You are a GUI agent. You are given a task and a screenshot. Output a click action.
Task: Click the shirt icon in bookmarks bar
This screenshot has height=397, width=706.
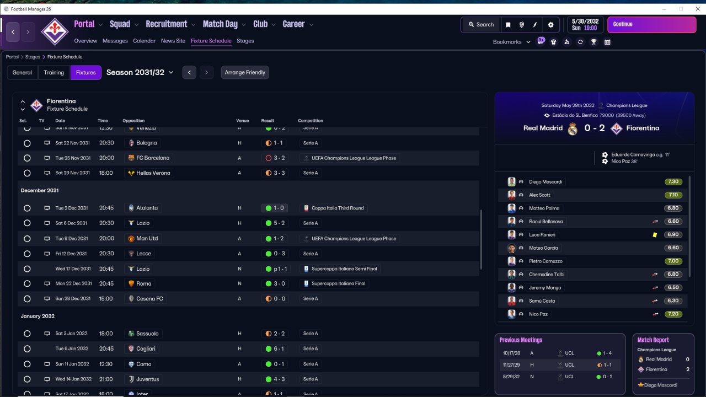point(554,42)
